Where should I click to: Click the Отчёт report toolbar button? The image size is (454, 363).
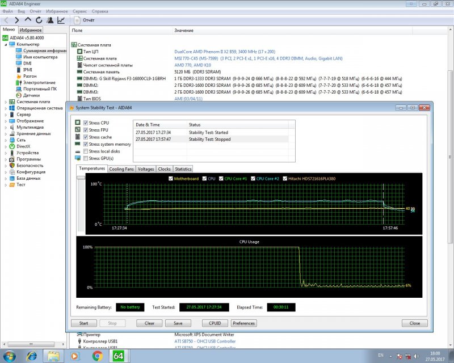click(84, 20)
